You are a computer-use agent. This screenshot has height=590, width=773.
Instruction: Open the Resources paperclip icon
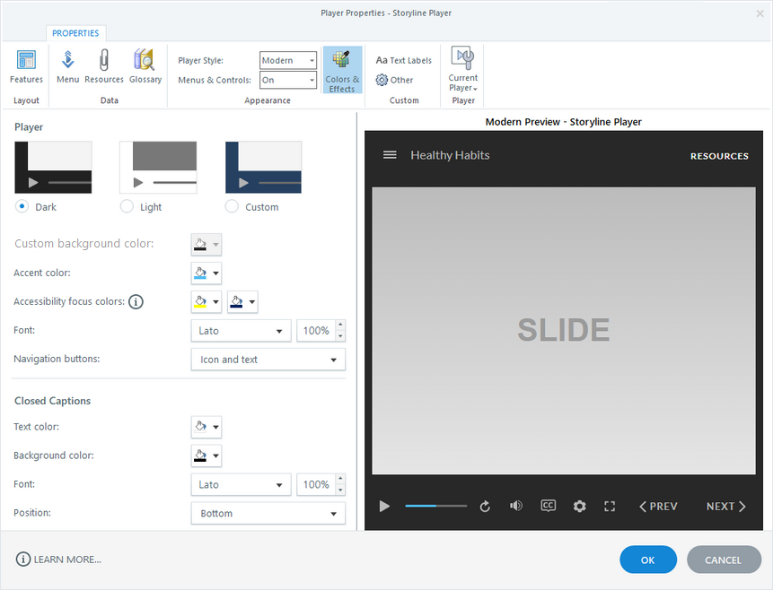pos(104,67)
